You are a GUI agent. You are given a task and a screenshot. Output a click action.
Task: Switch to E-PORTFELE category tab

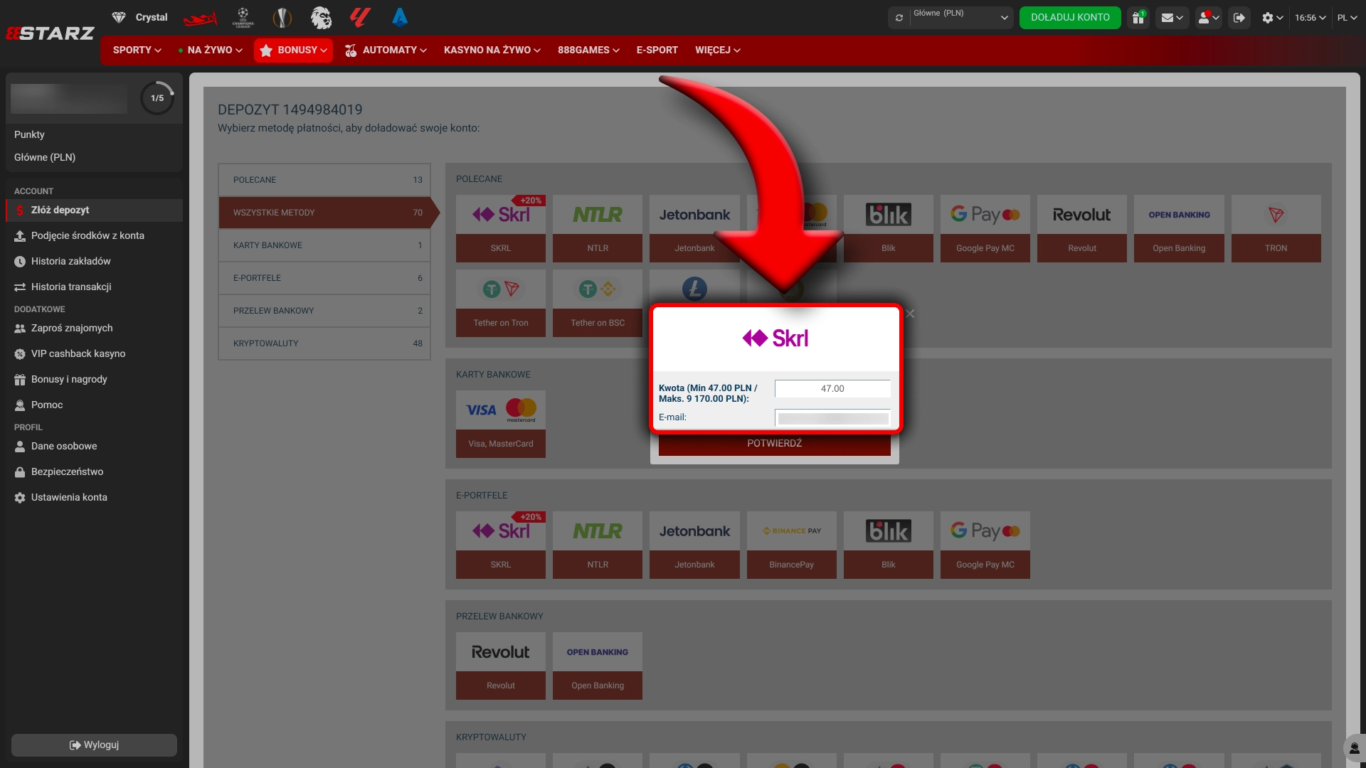pos(324,278)
